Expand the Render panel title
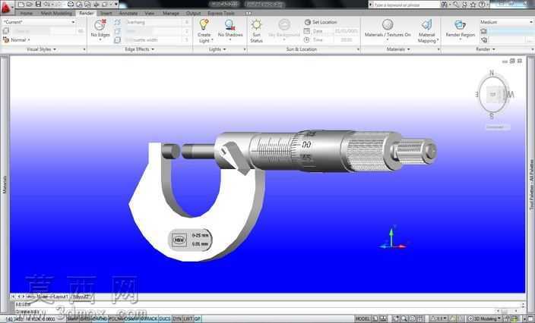The width and height of the screenshot is (535, 323). click(485, 49)
